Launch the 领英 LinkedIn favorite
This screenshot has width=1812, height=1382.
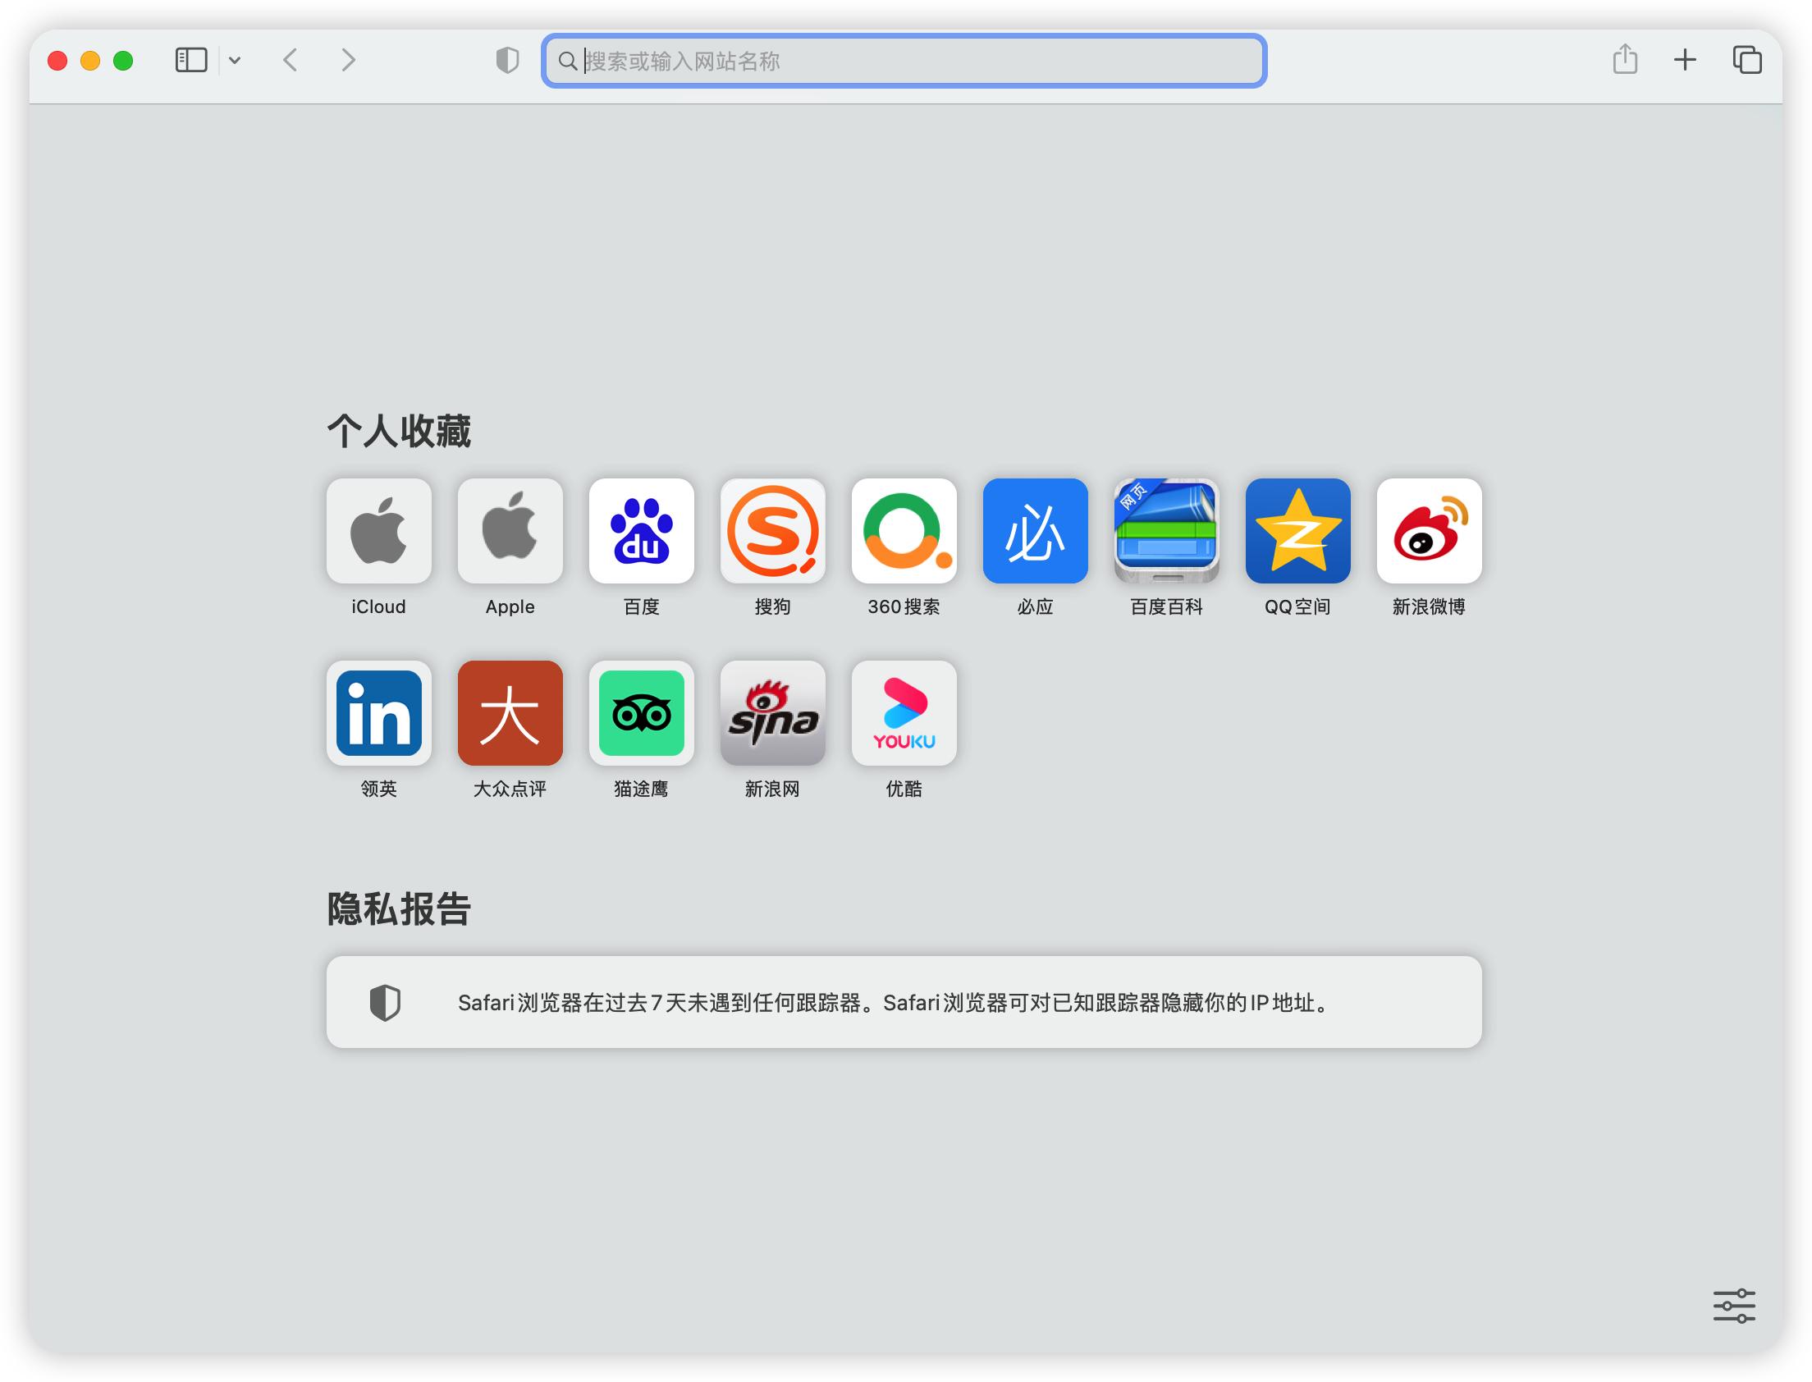tap(379, 714)
